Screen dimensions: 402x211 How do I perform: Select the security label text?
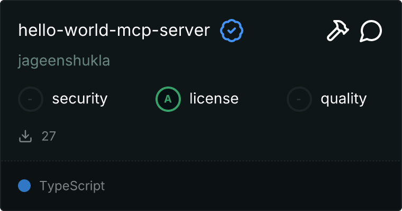point(80,99)
